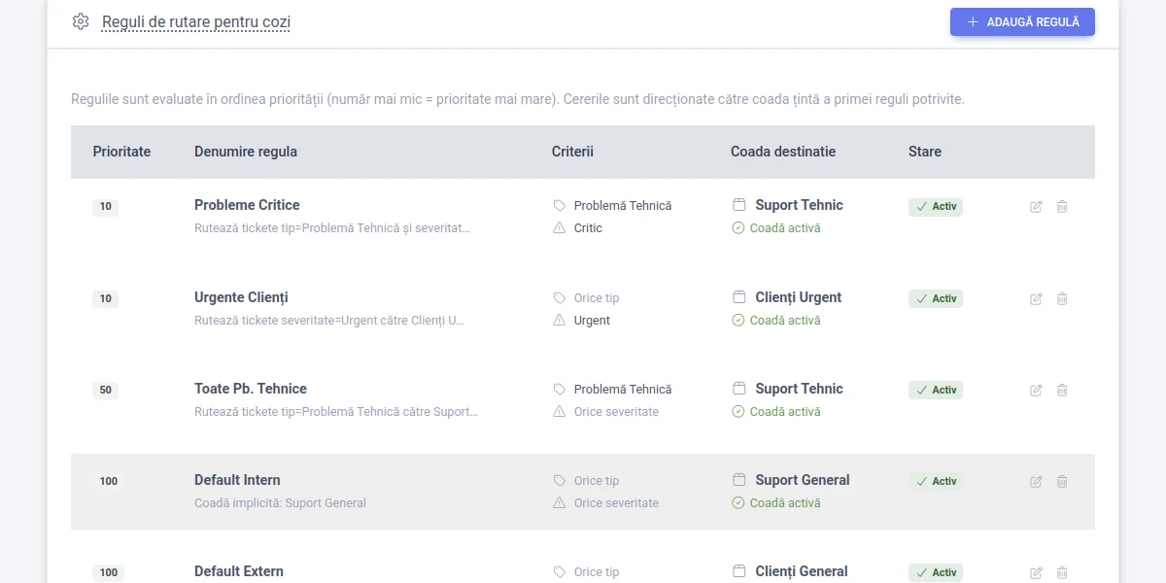Edit the Urgente Clienți rule
Viewport: 1166px width, 583px height.
coord(1036,299)
